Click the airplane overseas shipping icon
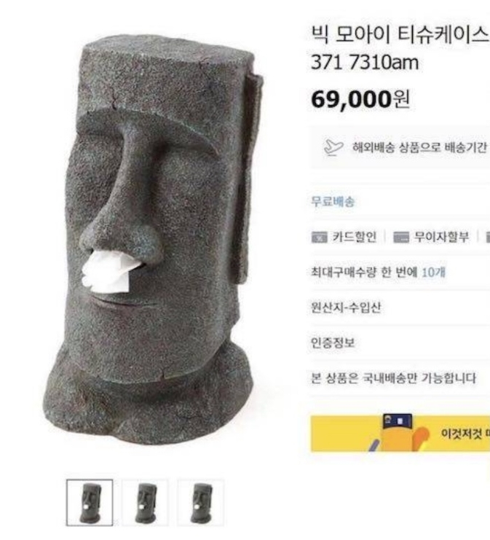Image resolution: width=490 pixels, height=540 pixels. coord(333,148)
